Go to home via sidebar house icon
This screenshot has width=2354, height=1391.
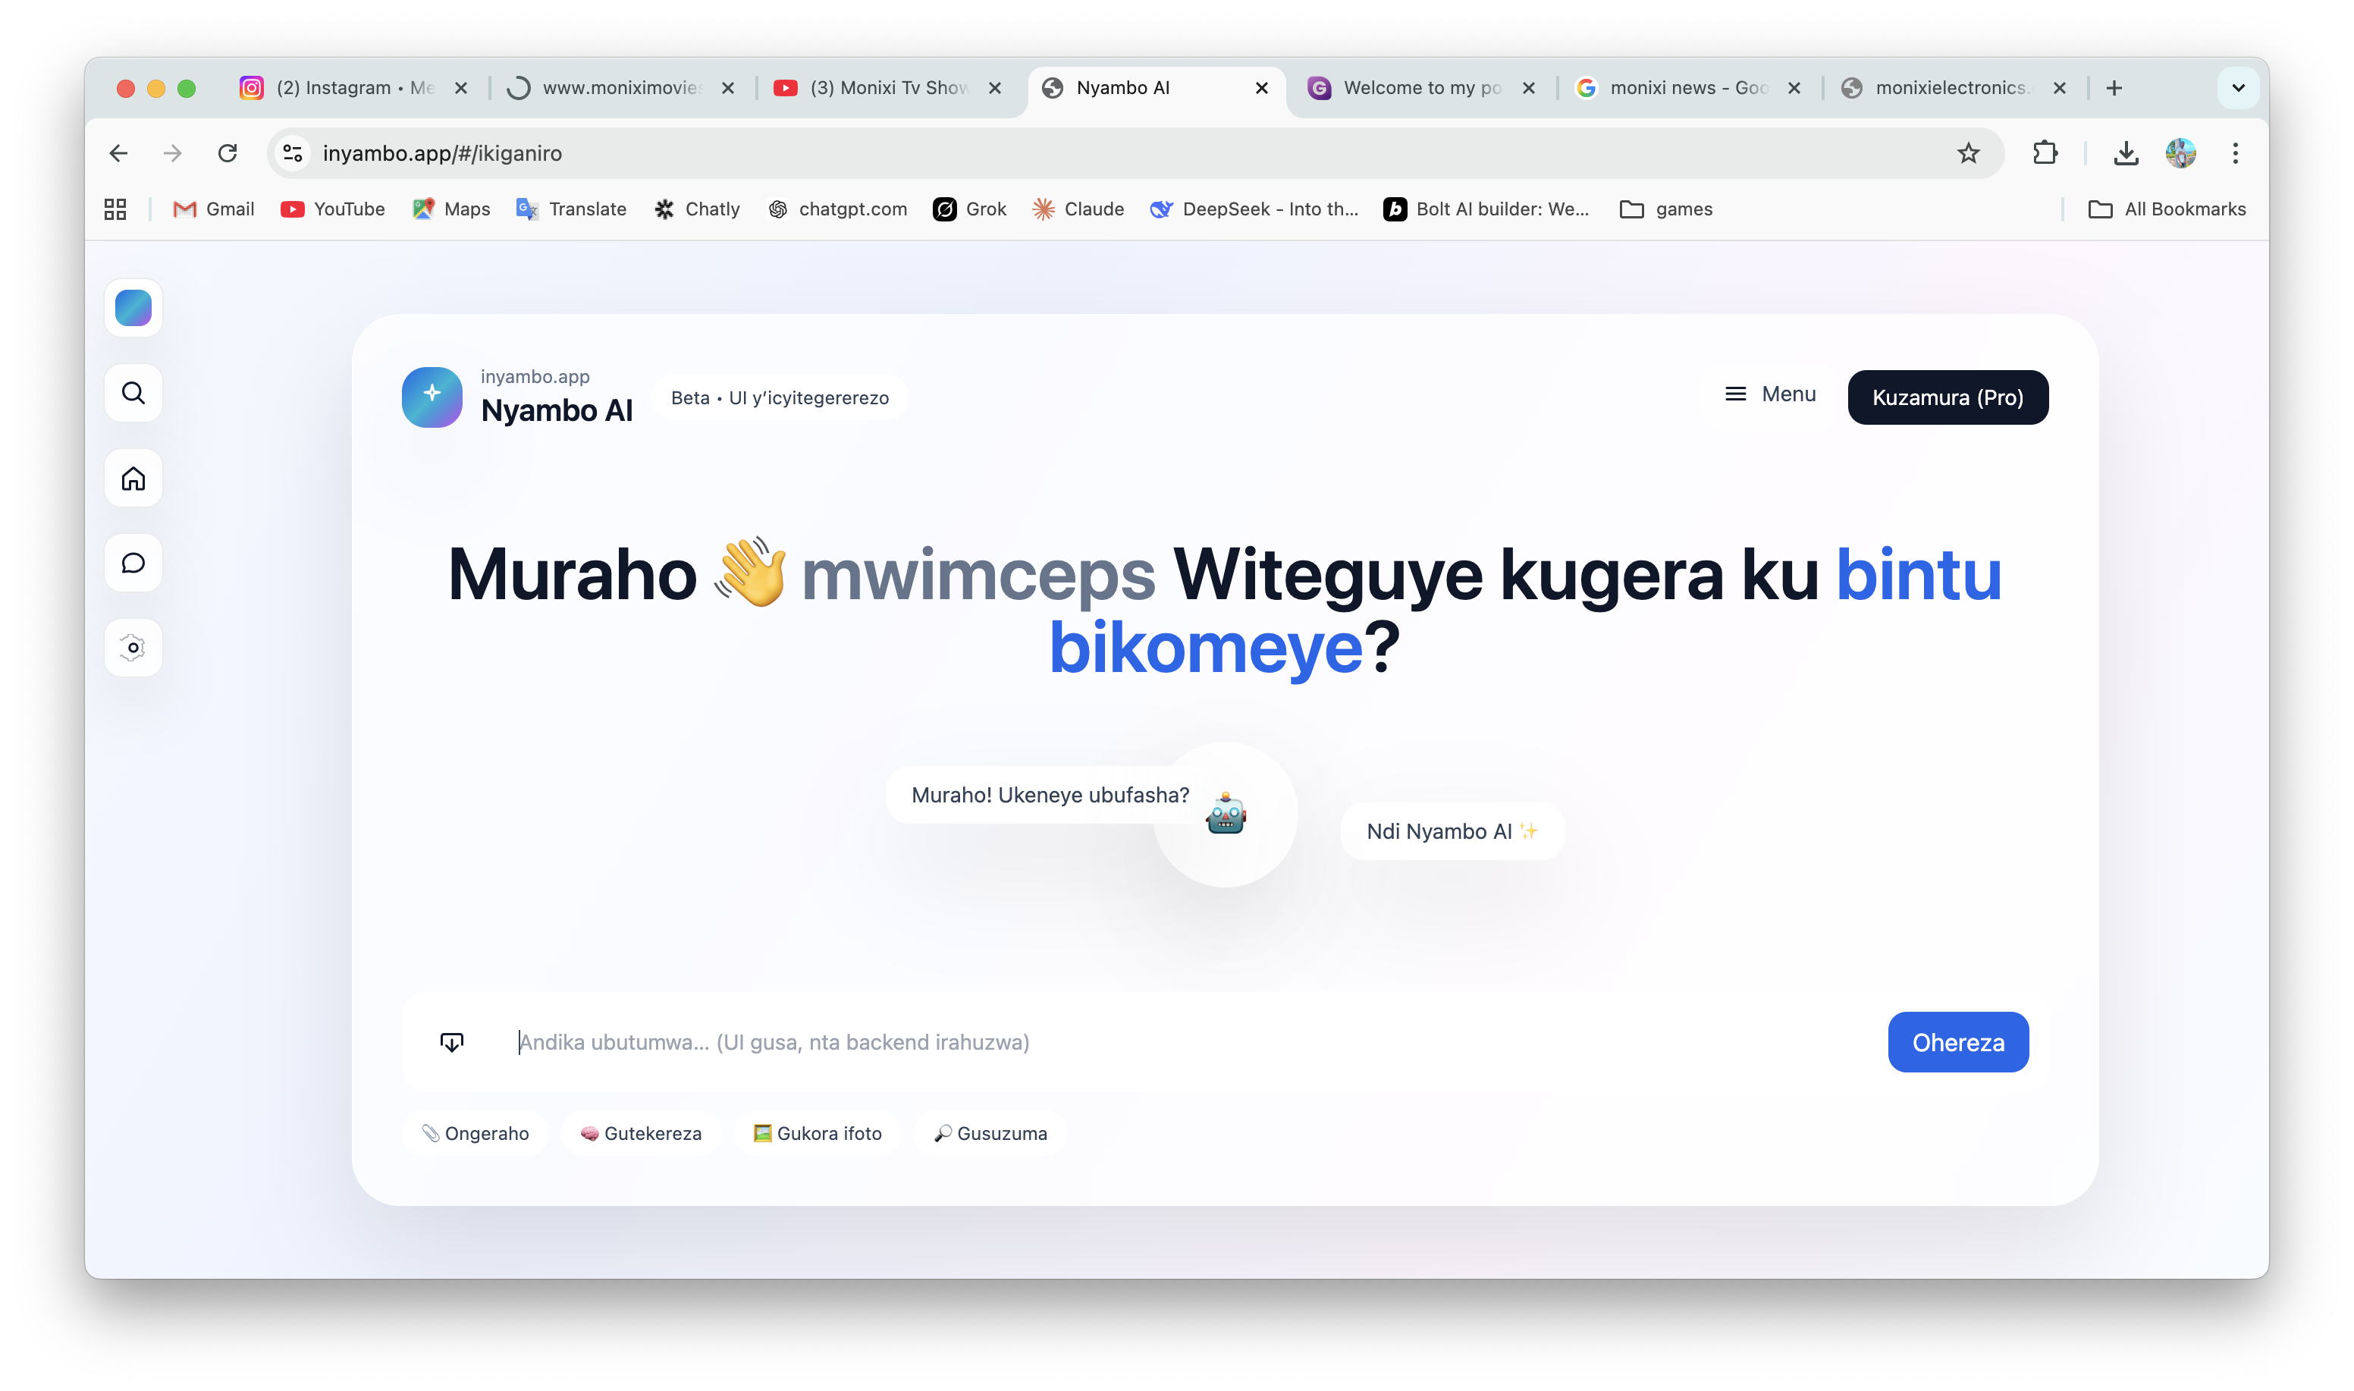click(133, 478)
